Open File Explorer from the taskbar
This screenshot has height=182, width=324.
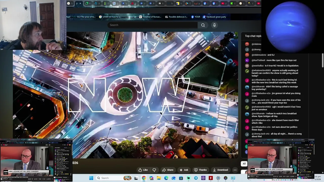(x=159, y=178)
